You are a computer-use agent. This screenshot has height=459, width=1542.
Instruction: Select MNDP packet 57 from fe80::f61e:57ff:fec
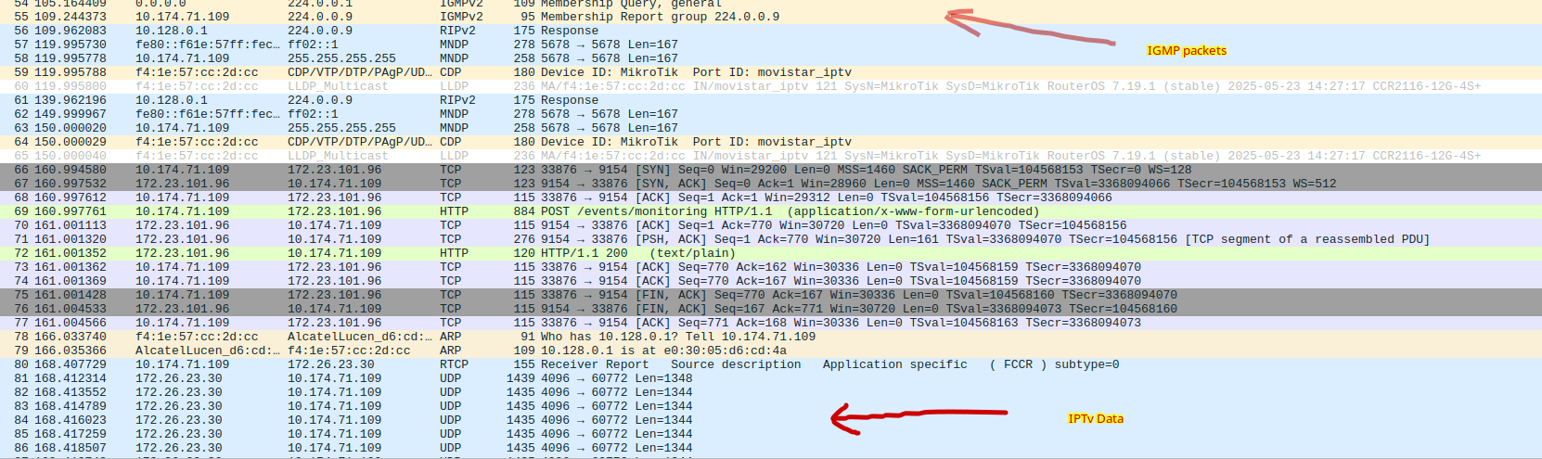pos(771,45)
